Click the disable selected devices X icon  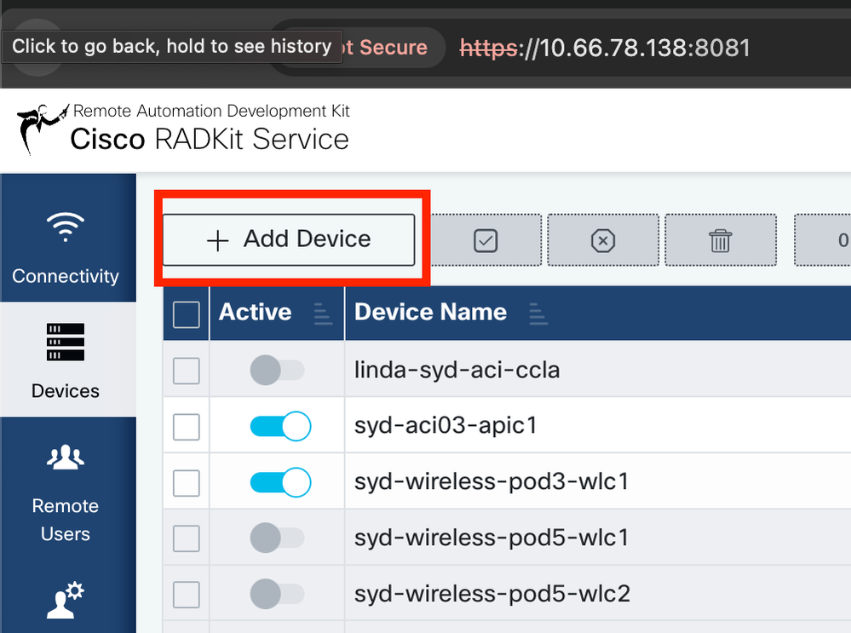click(603, 240)
